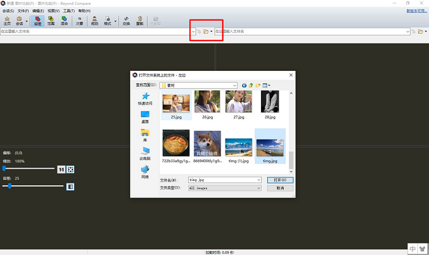Click the 打开(O) button

280,180
